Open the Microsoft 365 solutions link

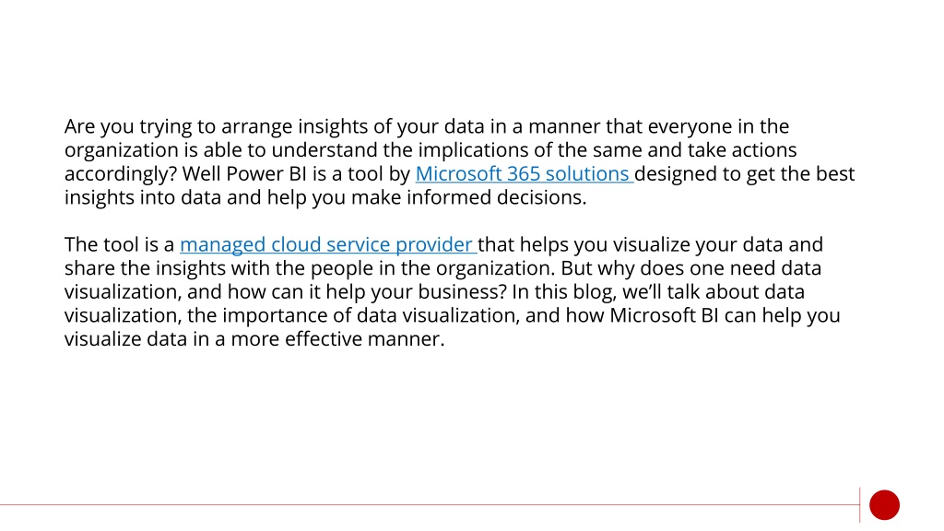(x=524, y=174)
